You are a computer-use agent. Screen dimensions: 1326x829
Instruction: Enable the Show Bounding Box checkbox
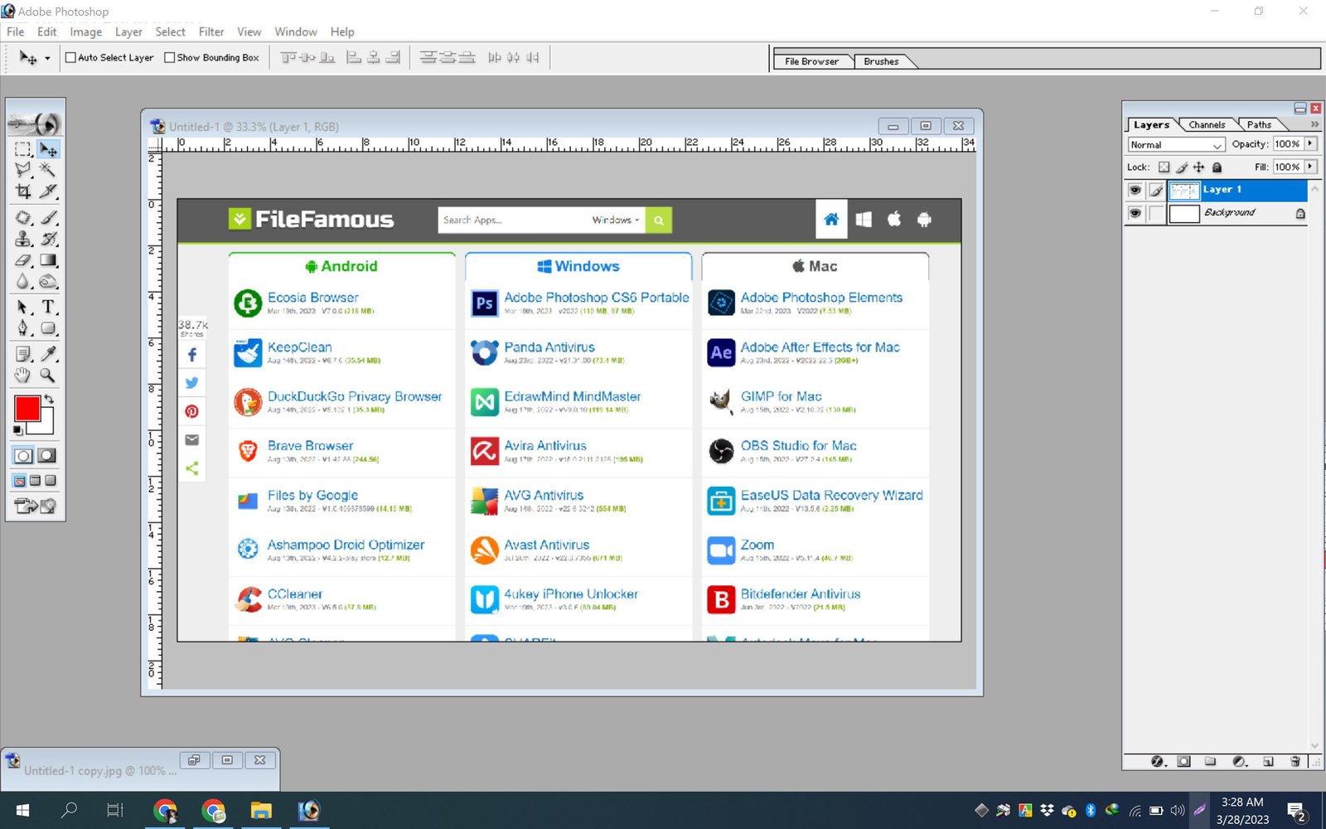pos(170,58)
